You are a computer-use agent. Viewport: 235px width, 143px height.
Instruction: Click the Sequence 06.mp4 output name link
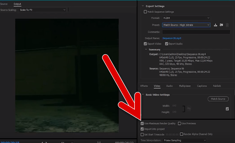pos(172,38)
